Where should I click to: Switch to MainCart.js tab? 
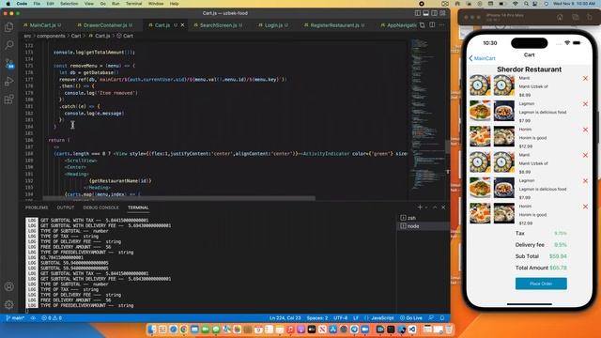point(42,25)
